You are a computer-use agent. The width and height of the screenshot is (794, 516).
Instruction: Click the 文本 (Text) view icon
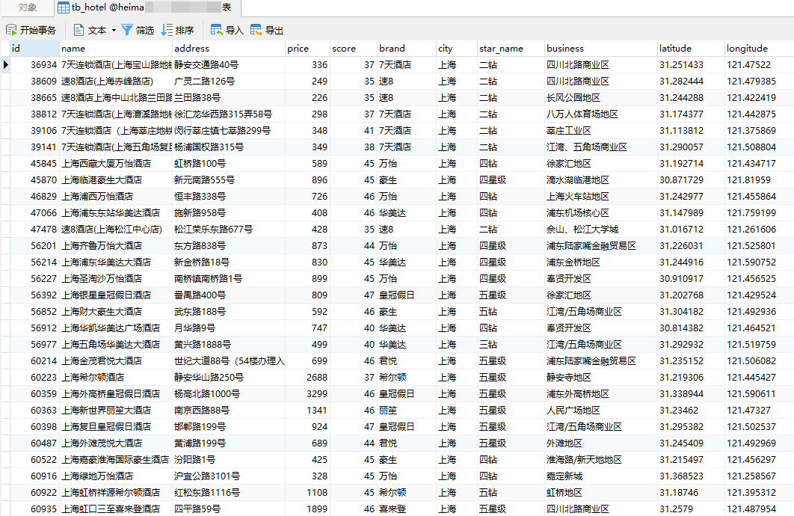[79, 31]
